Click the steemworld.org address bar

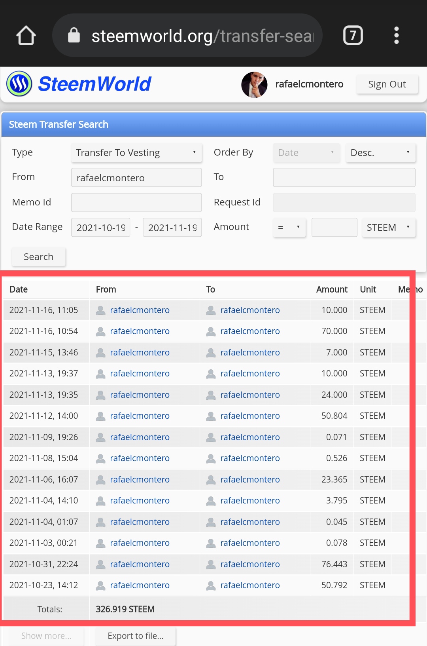(x=187, y=36)
